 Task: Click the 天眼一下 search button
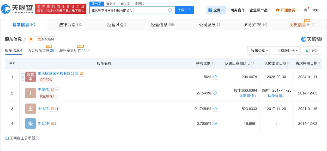[184, 10]
